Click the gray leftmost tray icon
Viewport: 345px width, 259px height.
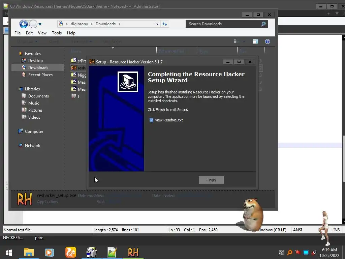pos(281,252)
